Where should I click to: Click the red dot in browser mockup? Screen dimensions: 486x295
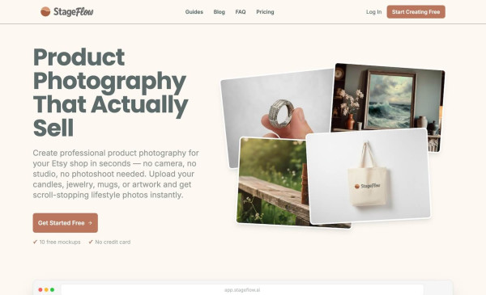[40, 289]
